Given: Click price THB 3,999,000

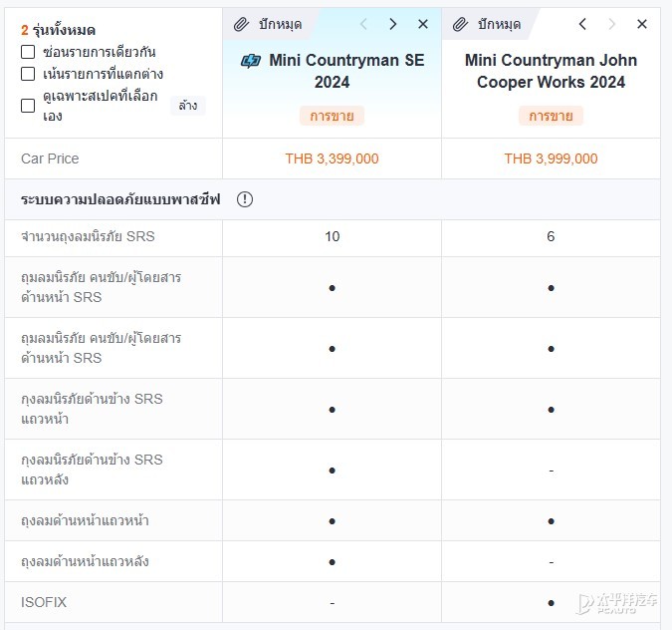Looking at the screenshot, I should (551, 158).
